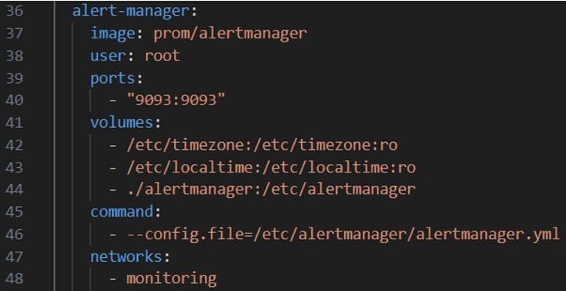Select line number 44 in gutter

[x=14, y=190]
